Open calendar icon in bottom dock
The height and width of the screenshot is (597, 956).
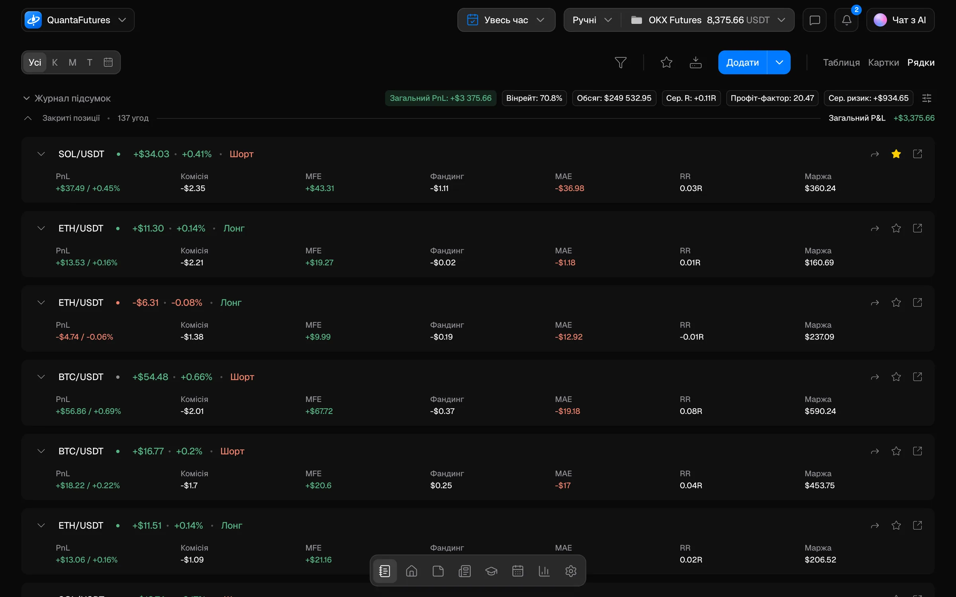[517, 571]
